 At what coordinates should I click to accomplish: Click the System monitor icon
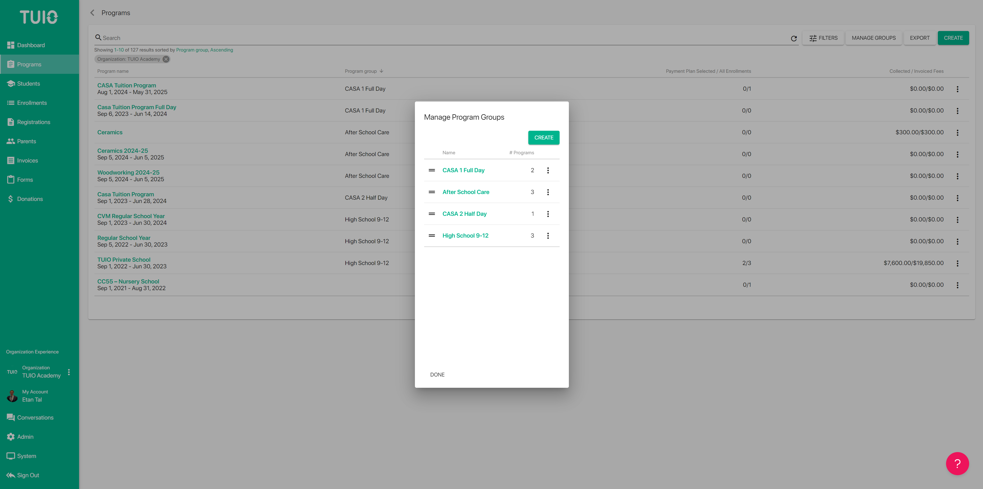(11, 456)
